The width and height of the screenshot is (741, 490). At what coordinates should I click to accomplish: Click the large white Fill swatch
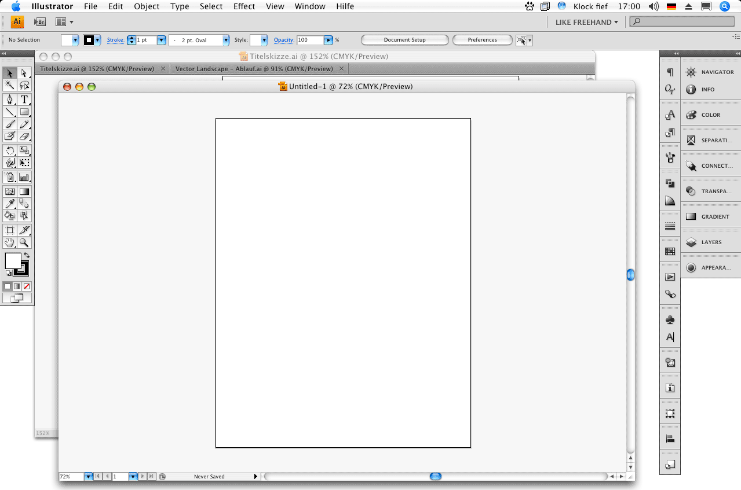click(x=13, y=261)
